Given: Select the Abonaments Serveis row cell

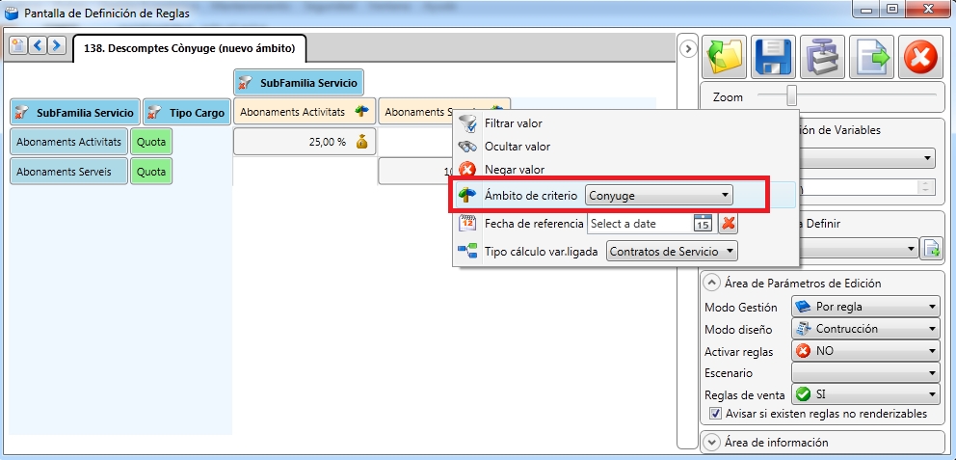Looking at the screenshot, I should coord(68,172).
